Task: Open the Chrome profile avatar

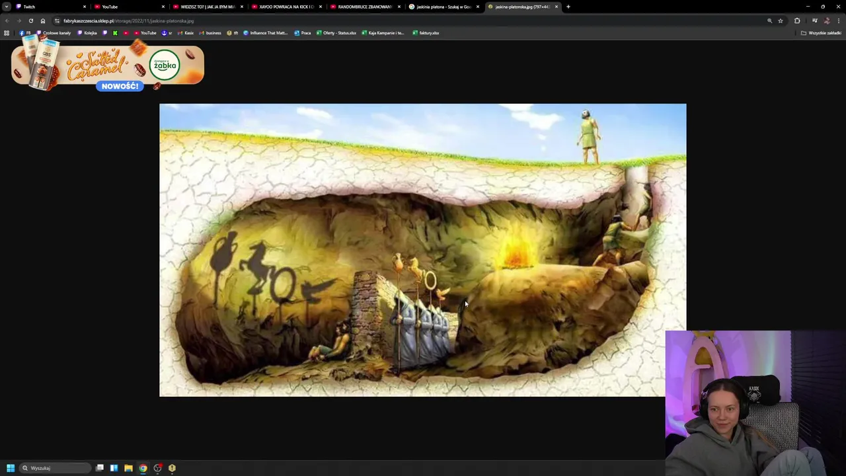Action: [827, 20]
